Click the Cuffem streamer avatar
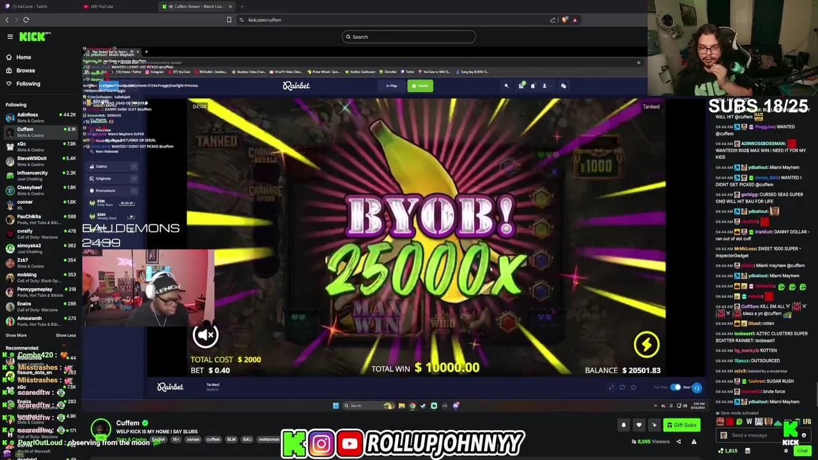 (x=100, y=429)
